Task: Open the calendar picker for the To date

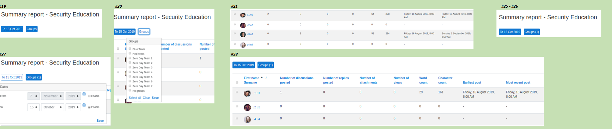Action: pyautogui.click(x=84, y=105)
